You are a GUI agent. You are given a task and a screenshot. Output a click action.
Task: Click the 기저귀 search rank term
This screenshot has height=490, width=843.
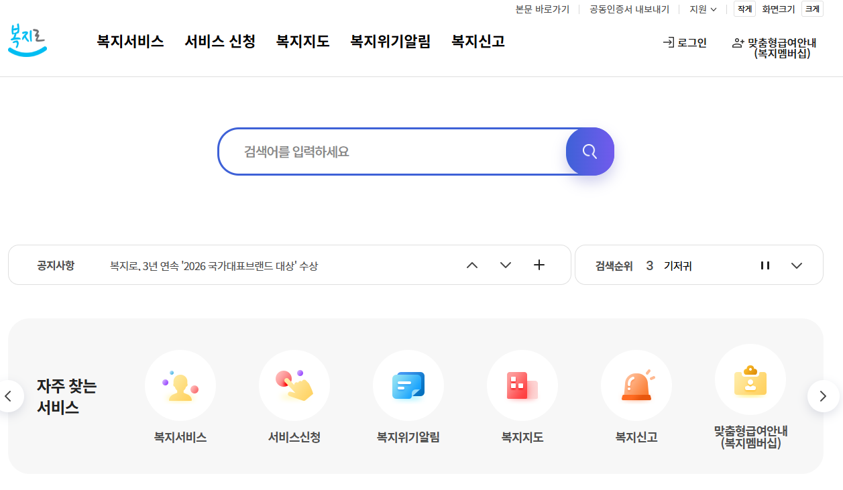click(677, 266)
